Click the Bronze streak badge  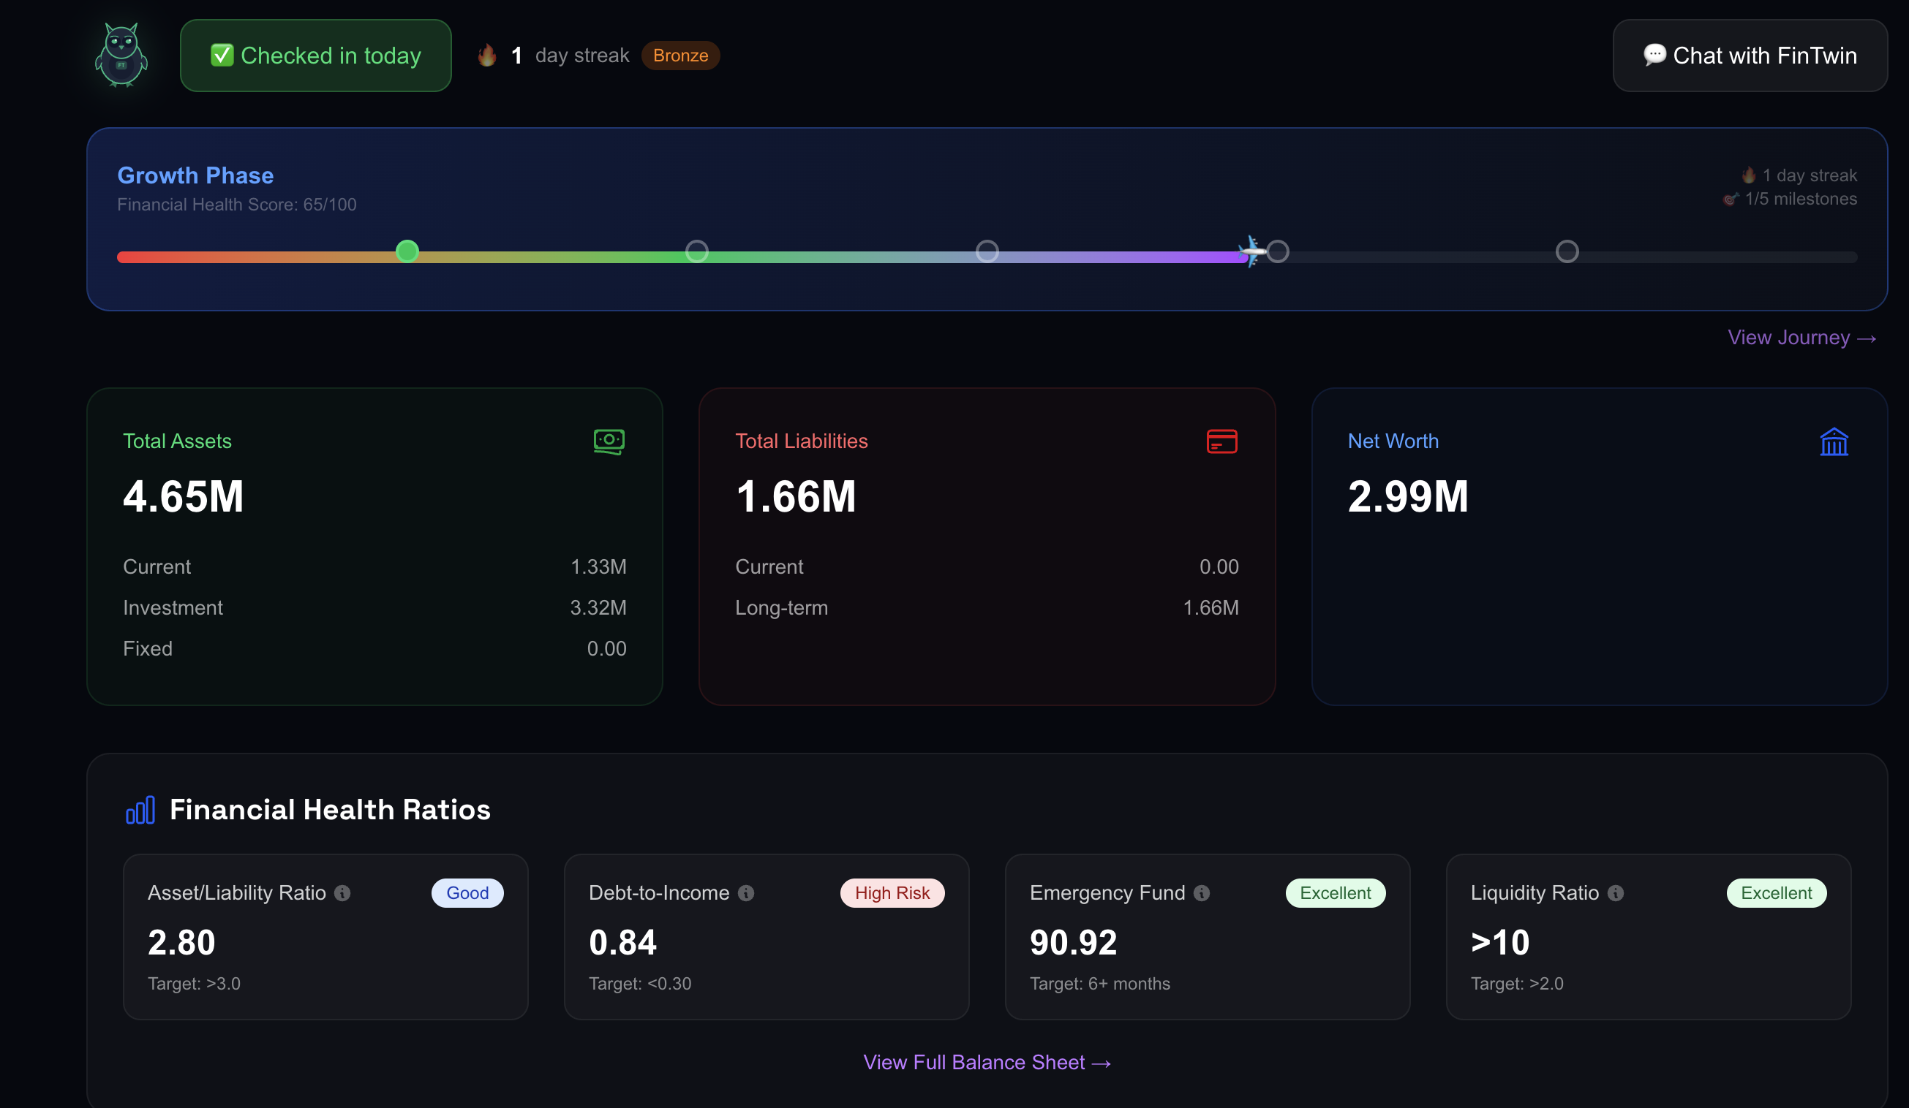(x=680, y=56)
